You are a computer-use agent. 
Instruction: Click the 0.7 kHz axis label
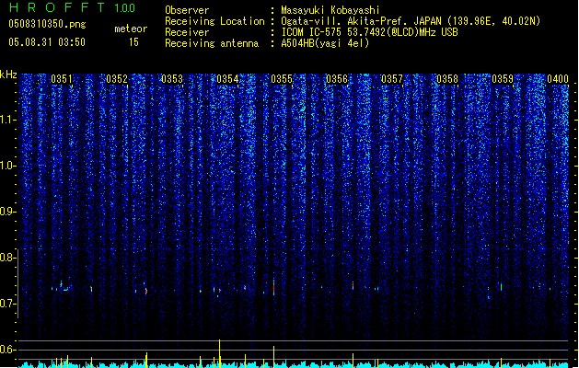pyautogui.click(x=7, y=304)
